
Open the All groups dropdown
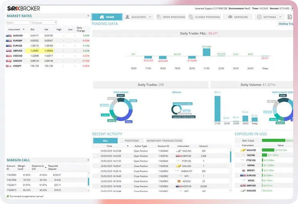point(44,22)
